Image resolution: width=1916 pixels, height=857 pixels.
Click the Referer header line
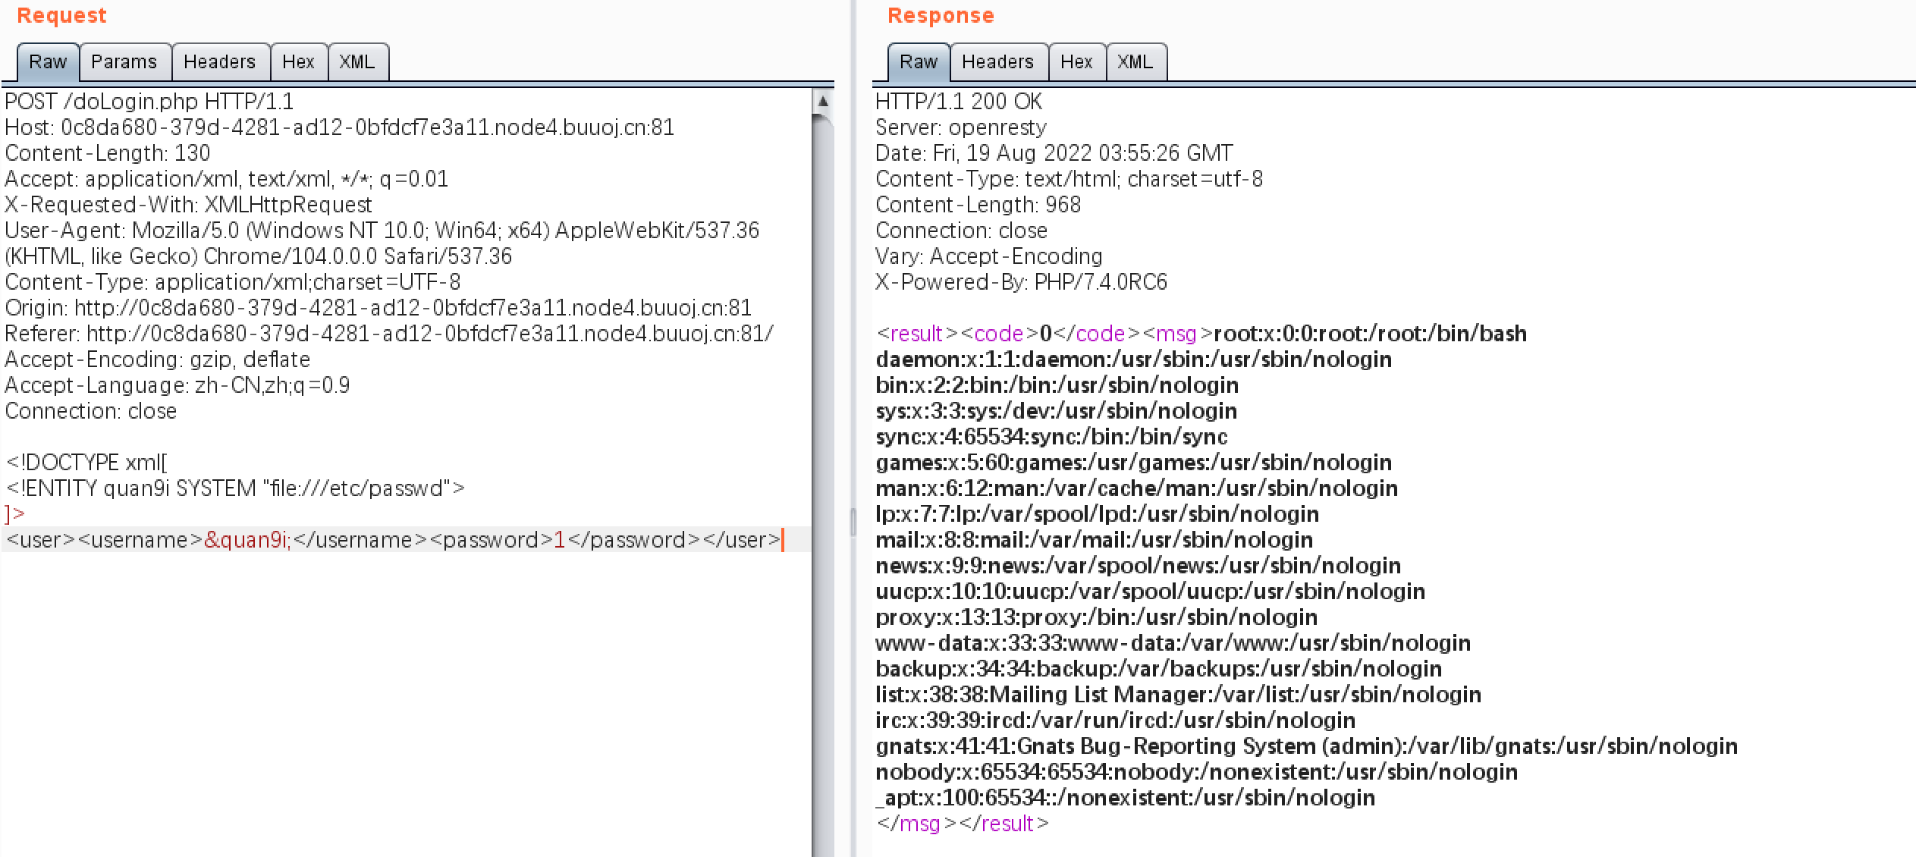point(389,334)
